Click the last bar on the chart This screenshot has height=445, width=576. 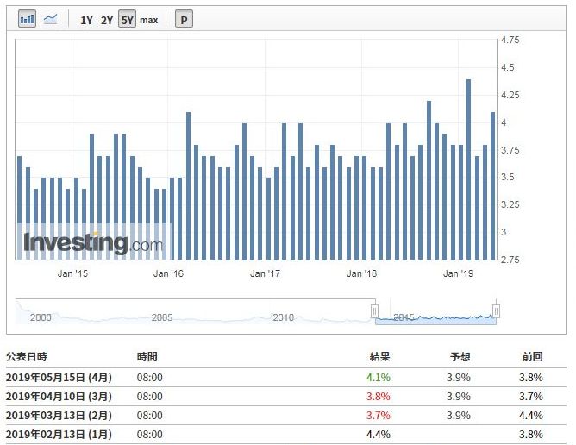pos(492,185)
